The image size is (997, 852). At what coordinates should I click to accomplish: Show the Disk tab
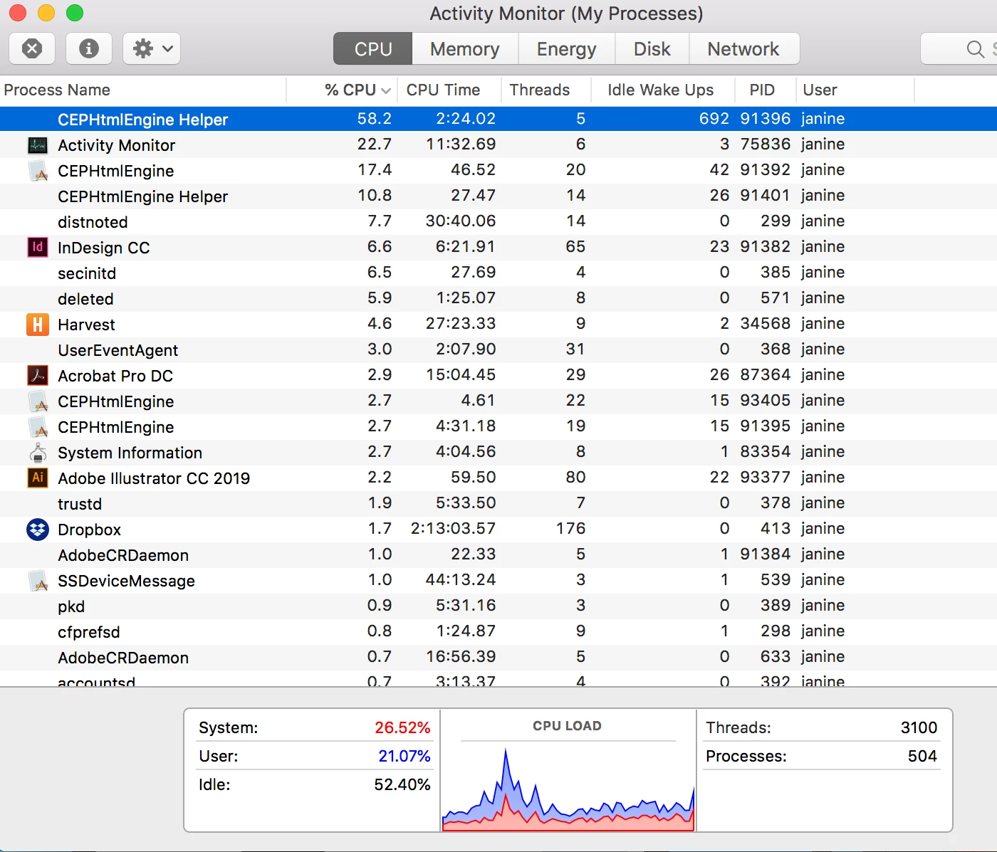[x=652, y=48]
